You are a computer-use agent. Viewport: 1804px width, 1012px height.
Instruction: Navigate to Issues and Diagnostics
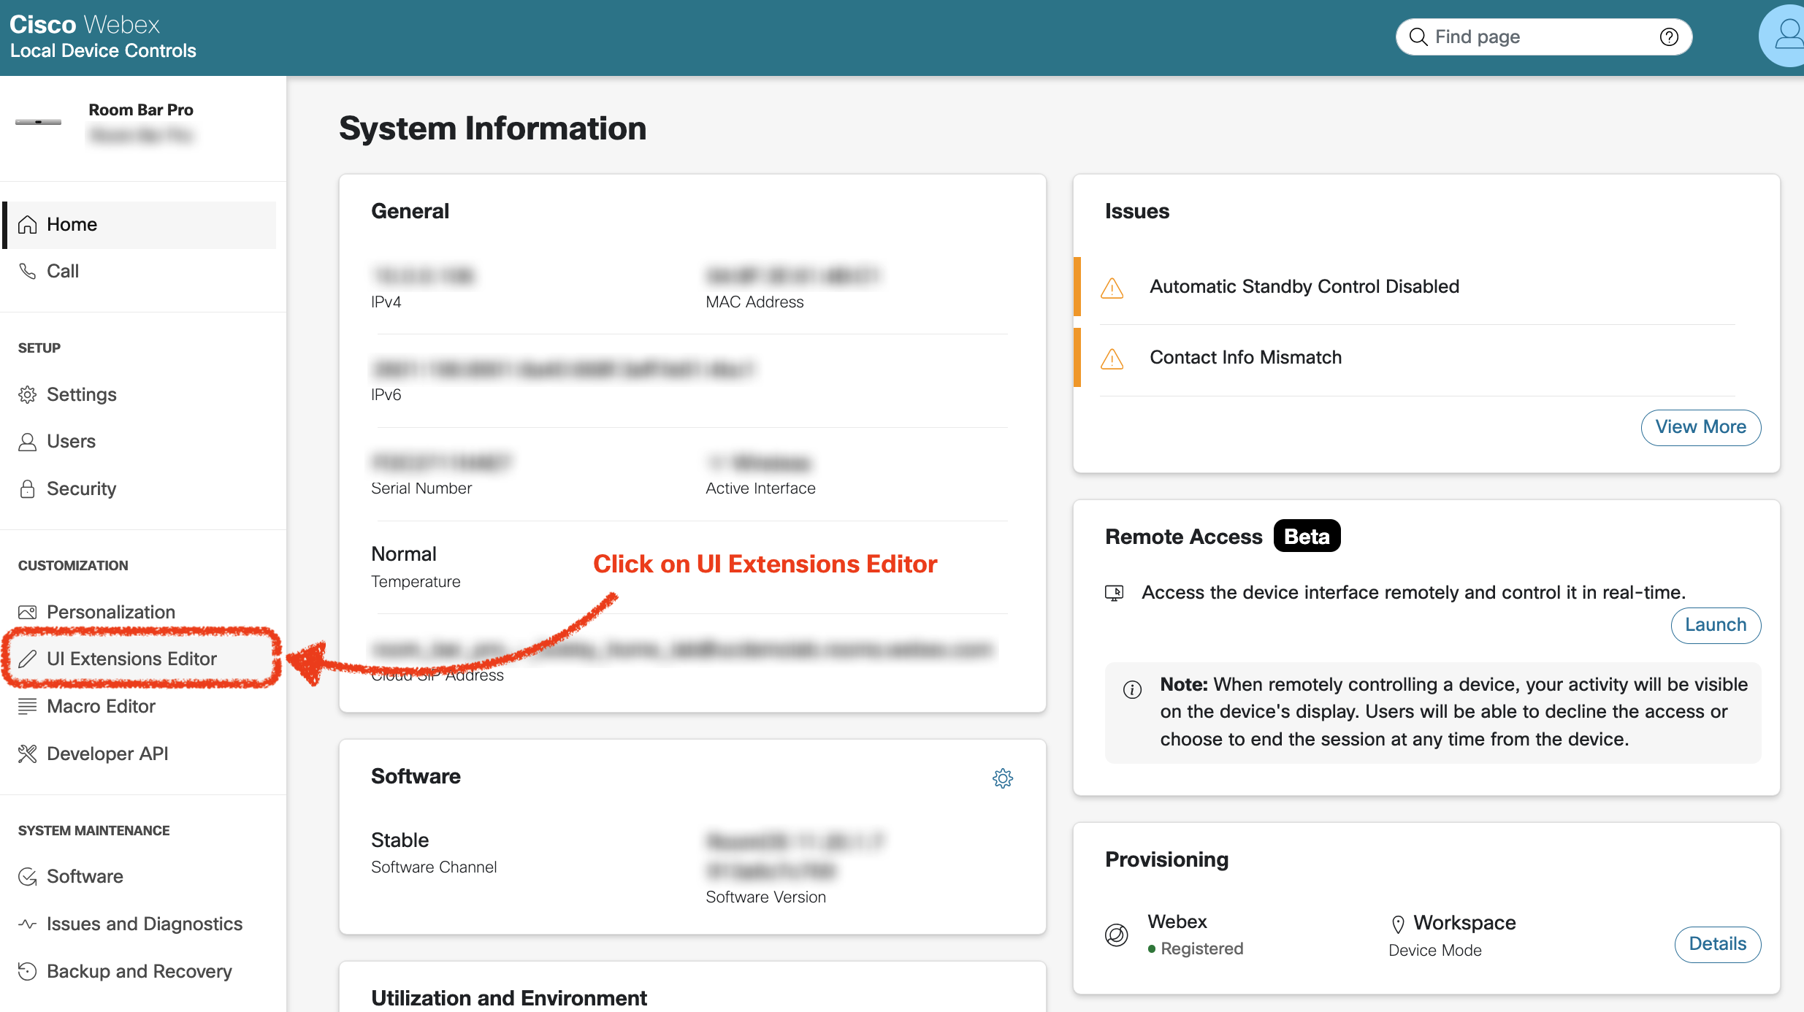145,923
